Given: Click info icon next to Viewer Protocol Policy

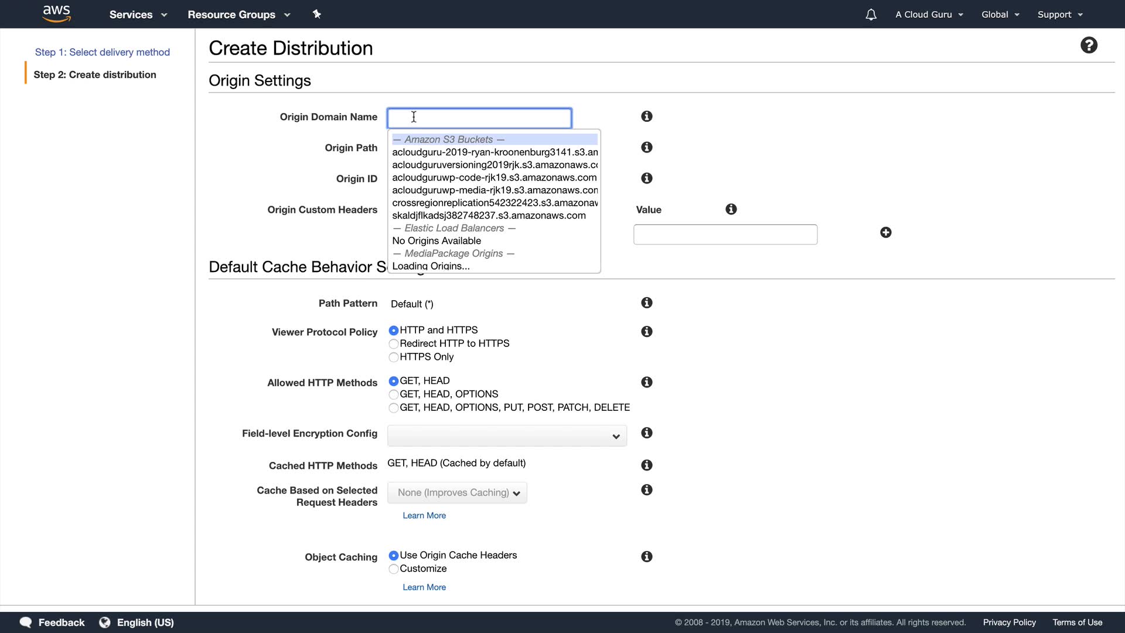Looking at the screenshot, I should [x=646, y=332].
